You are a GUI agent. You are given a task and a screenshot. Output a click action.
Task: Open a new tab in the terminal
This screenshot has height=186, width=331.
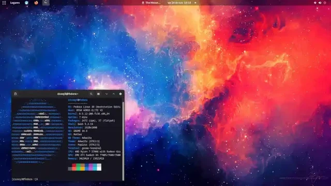point(16,94)
